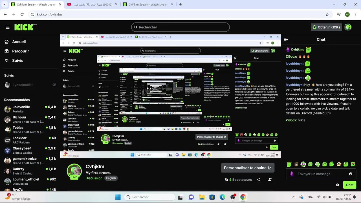The width and height of the screenshot is (361, 203).
Task: Open recommended channel gamemixtreize
Action: (30, 161)
